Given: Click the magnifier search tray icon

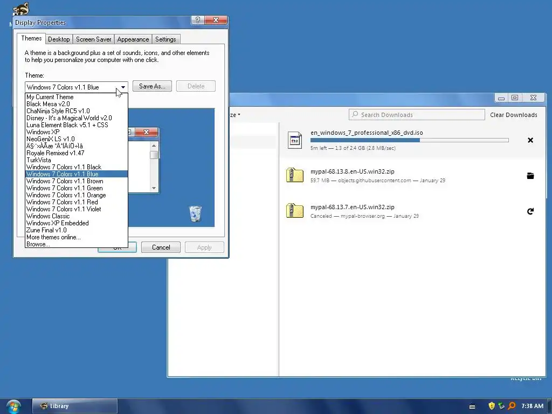Looking at the screenshot, I should (512, 406).
